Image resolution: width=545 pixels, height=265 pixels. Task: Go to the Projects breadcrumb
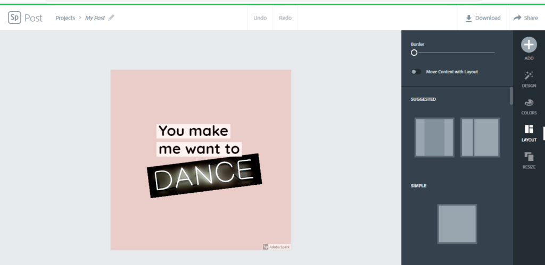65,18
